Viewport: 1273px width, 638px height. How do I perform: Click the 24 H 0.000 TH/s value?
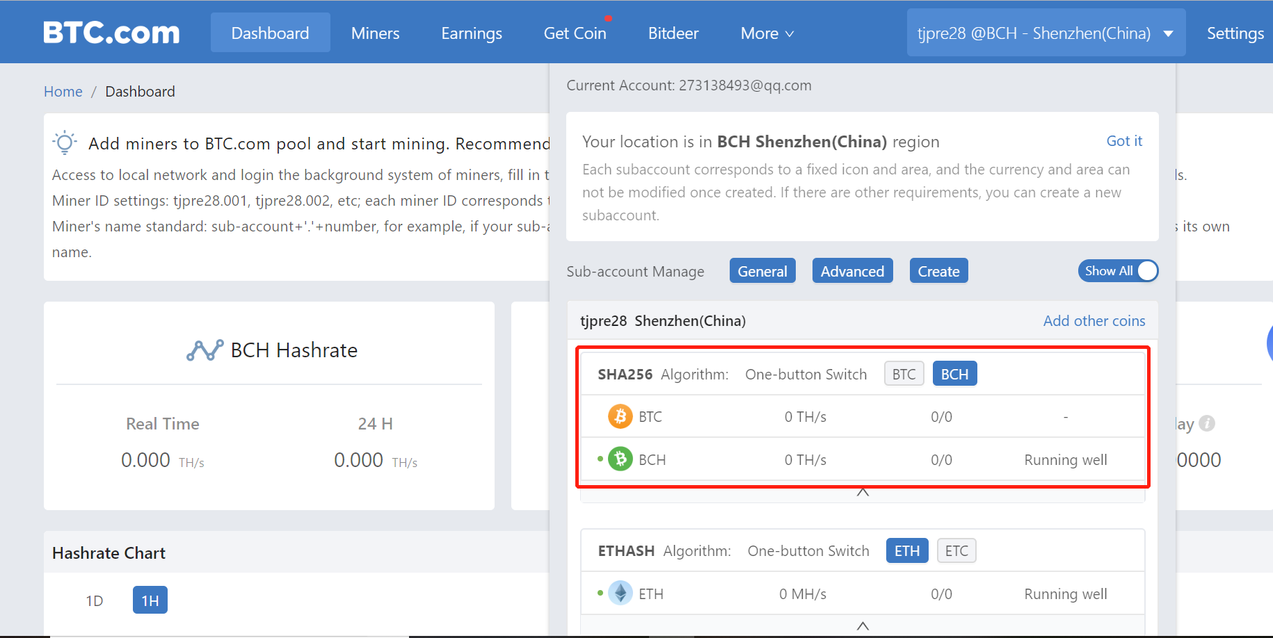[x=376, y=460]
